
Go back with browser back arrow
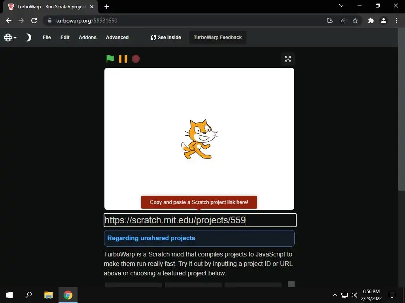[9, 21]
